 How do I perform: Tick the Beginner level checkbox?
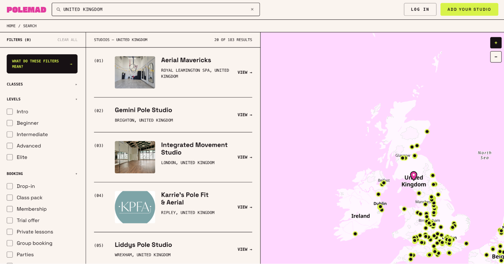(10, 123)
